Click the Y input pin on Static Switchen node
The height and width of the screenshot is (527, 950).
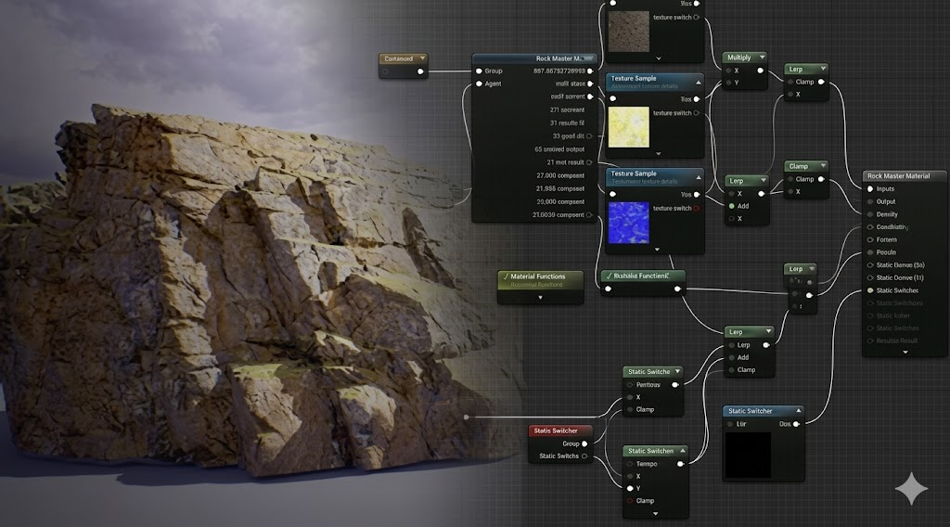630,488
